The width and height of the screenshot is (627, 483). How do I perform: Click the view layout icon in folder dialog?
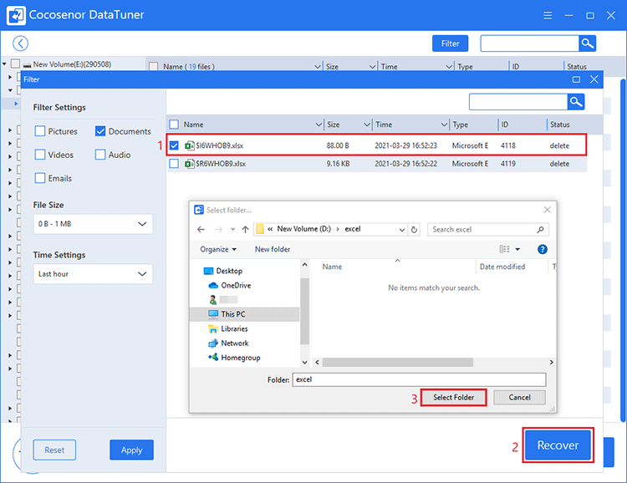pos(504,249)
